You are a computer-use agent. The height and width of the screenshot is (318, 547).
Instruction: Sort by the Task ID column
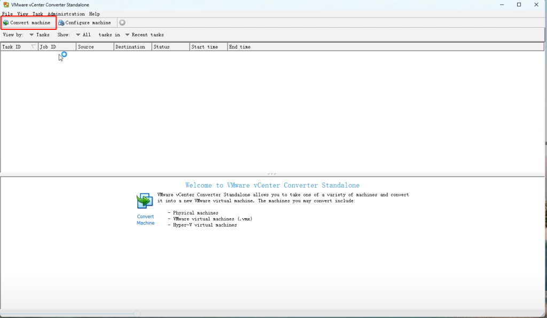click(19, 46)
